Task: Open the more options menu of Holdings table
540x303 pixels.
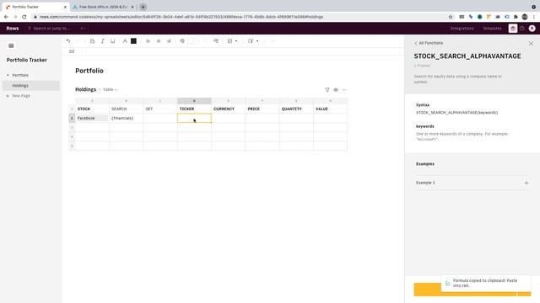Action: 344,90
